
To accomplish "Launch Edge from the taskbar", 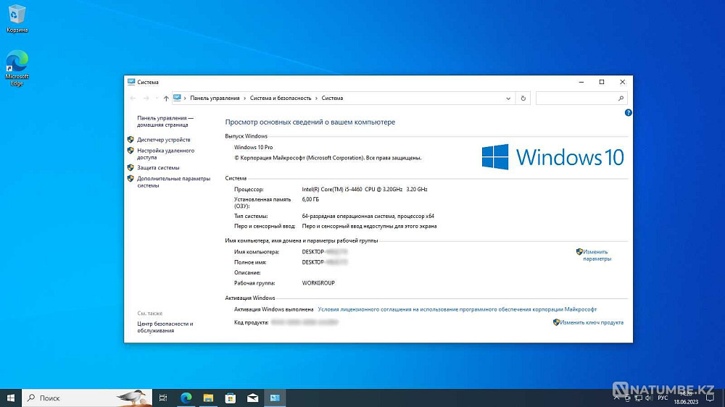I will (x=186, y=398).
